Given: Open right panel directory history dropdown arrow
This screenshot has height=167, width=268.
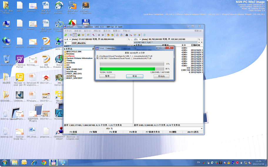Looking at the screenshot, I should 202,42.
